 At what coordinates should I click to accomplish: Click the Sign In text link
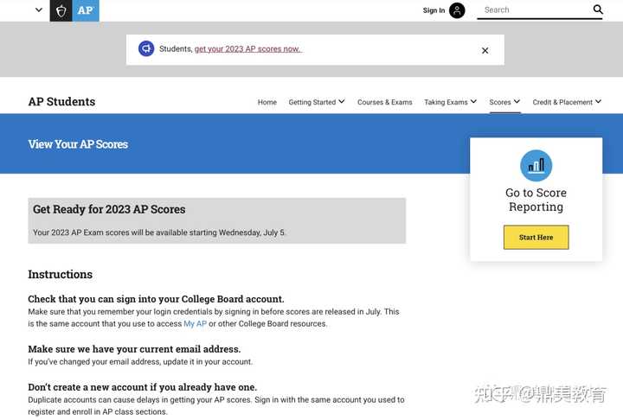click(434, 10)
